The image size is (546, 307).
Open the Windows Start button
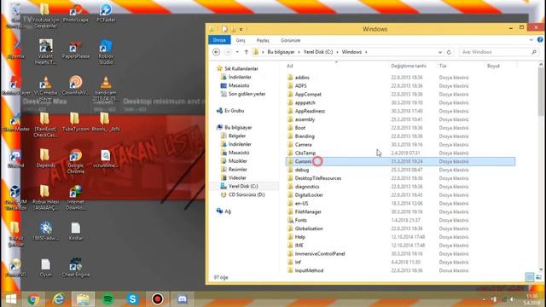(x=11, y=299)
